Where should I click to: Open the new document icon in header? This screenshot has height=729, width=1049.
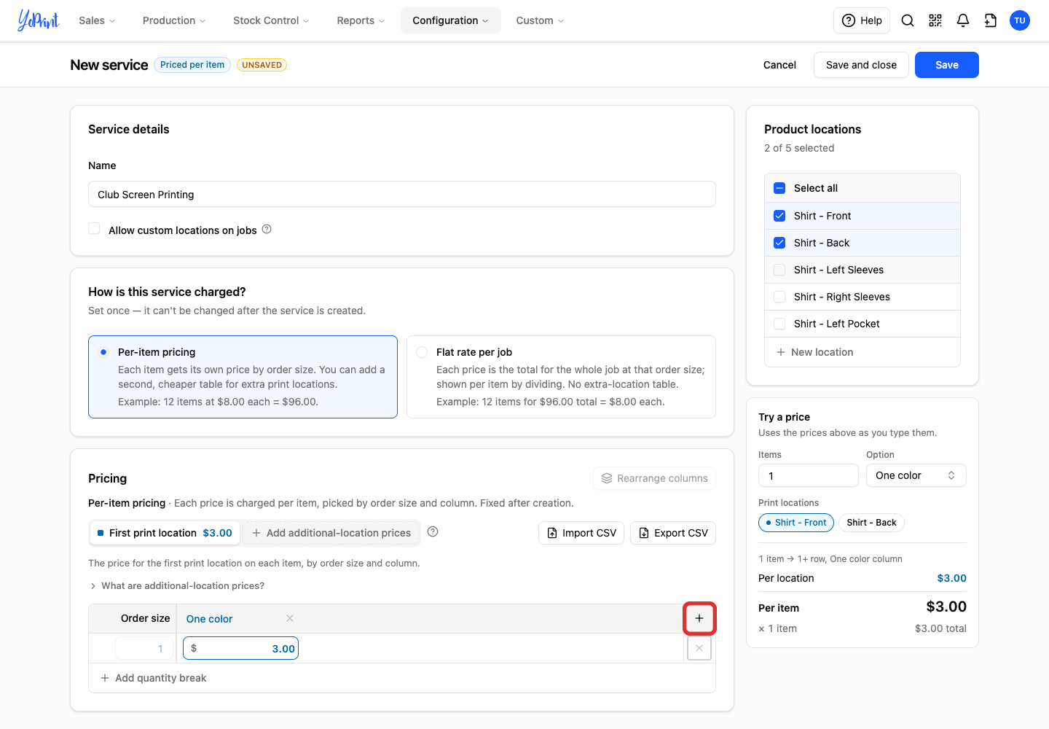coord(991,20)
